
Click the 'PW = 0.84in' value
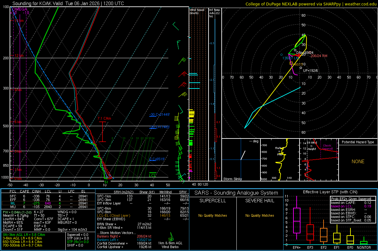[17, 212]
